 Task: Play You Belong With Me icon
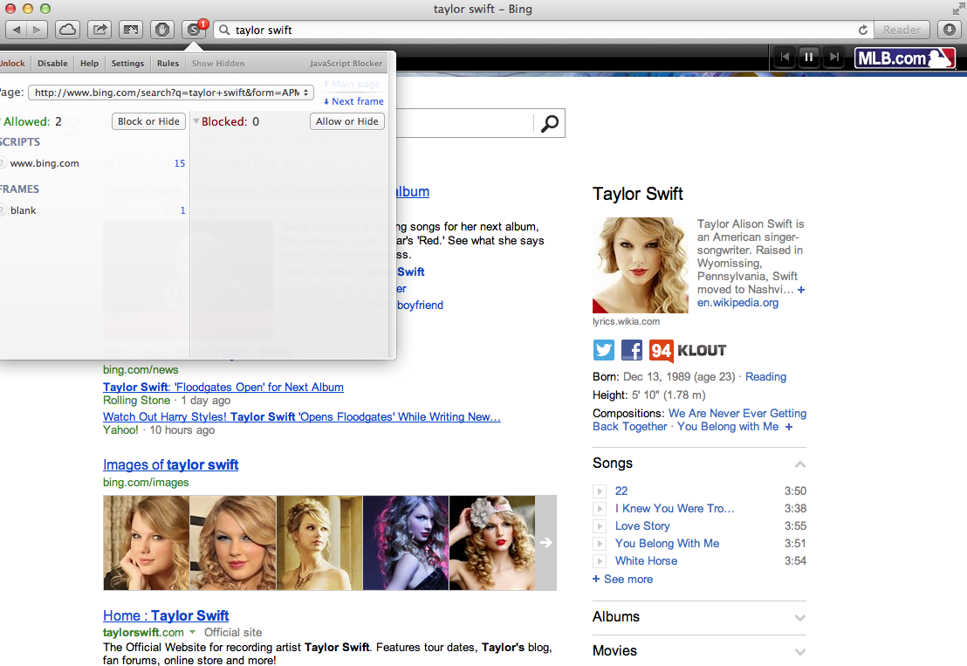(600, 543)
